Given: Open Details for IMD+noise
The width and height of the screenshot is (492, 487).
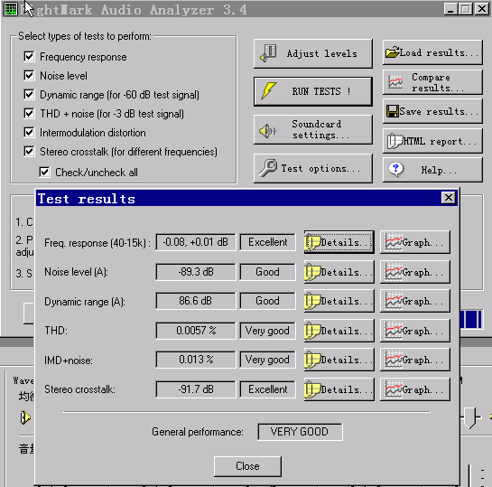Looking at the screenshot, I should (339, 360).
